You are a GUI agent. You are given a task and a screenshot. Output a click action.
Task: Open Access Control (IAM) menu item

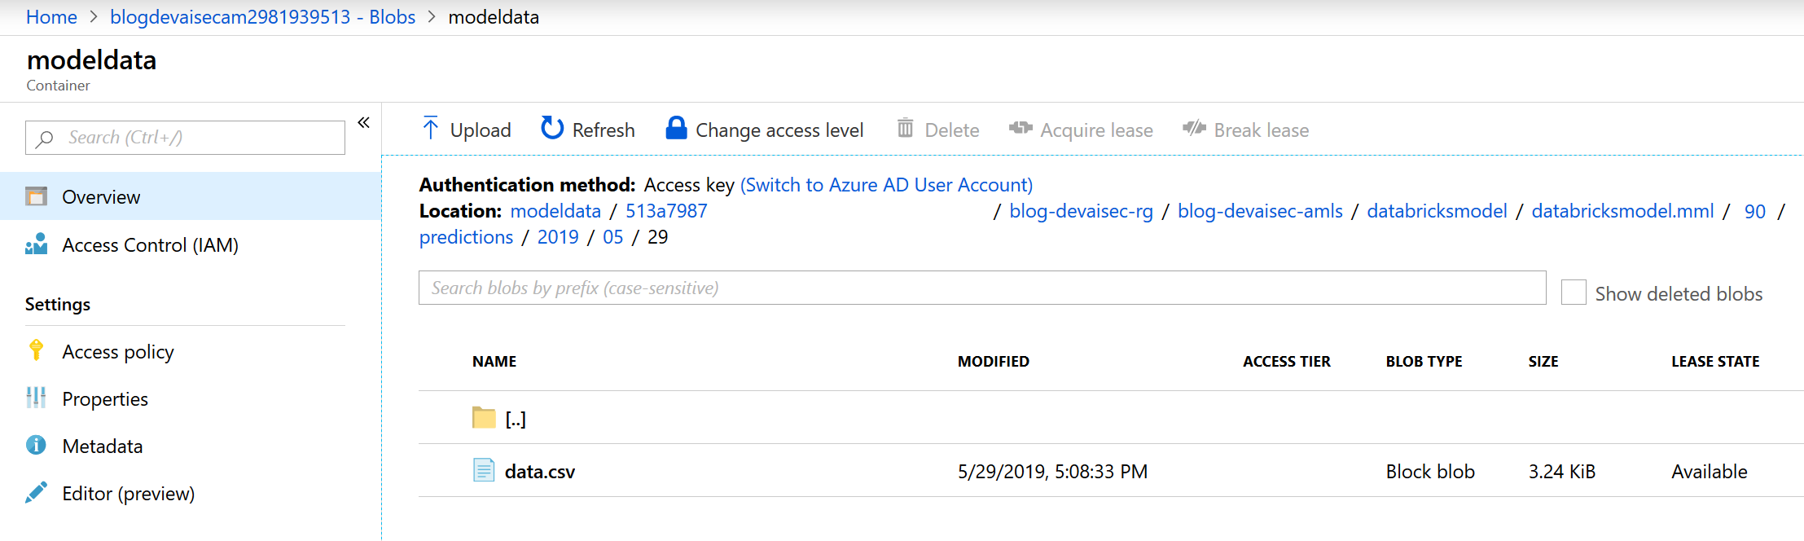150,245
